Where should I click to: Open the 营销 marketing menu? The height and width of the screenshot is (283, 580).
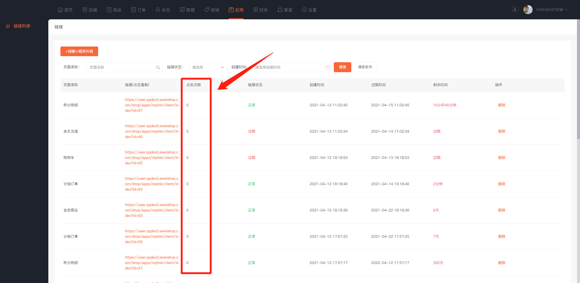211,10
